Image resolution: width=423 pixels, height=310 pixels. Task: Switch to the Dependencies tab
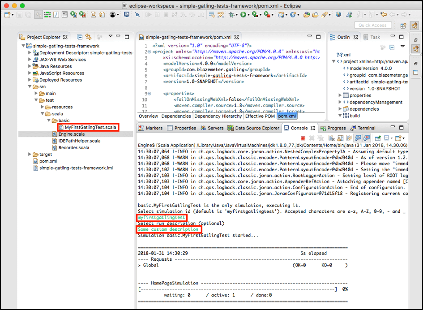point(176,116)
